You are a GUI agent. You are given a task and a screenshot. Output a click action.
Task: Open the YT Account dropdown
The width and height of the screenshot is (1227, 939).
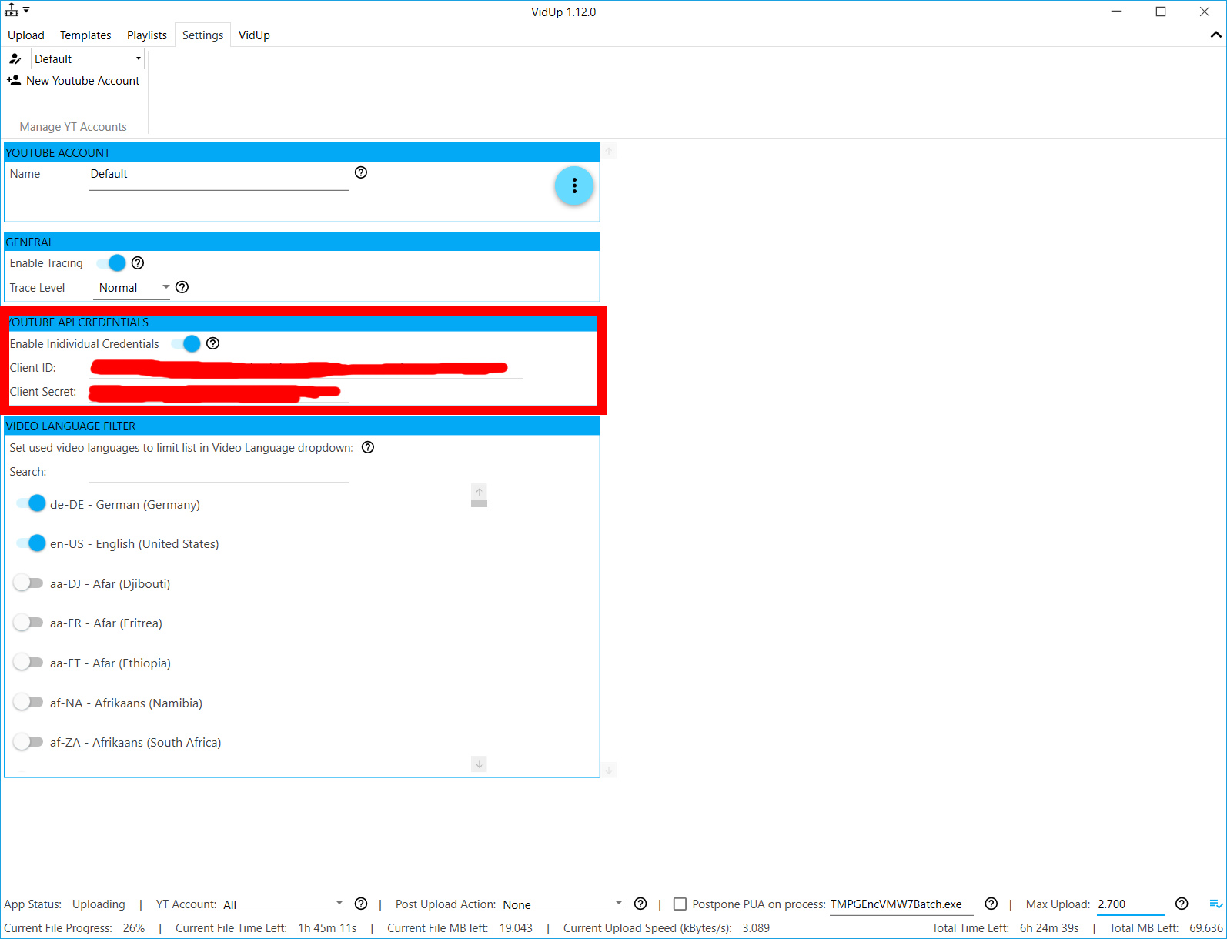click(283, 904)
